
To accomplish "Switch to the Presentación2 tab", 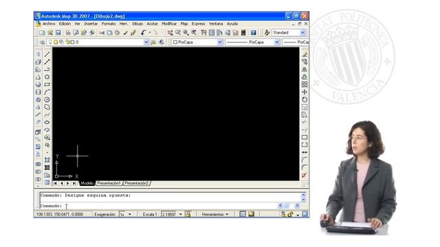I will (136, 183).
